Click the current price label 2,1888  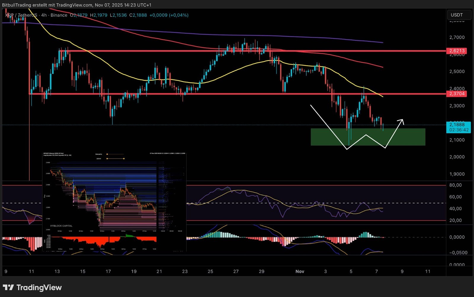[x=458, y=125]
